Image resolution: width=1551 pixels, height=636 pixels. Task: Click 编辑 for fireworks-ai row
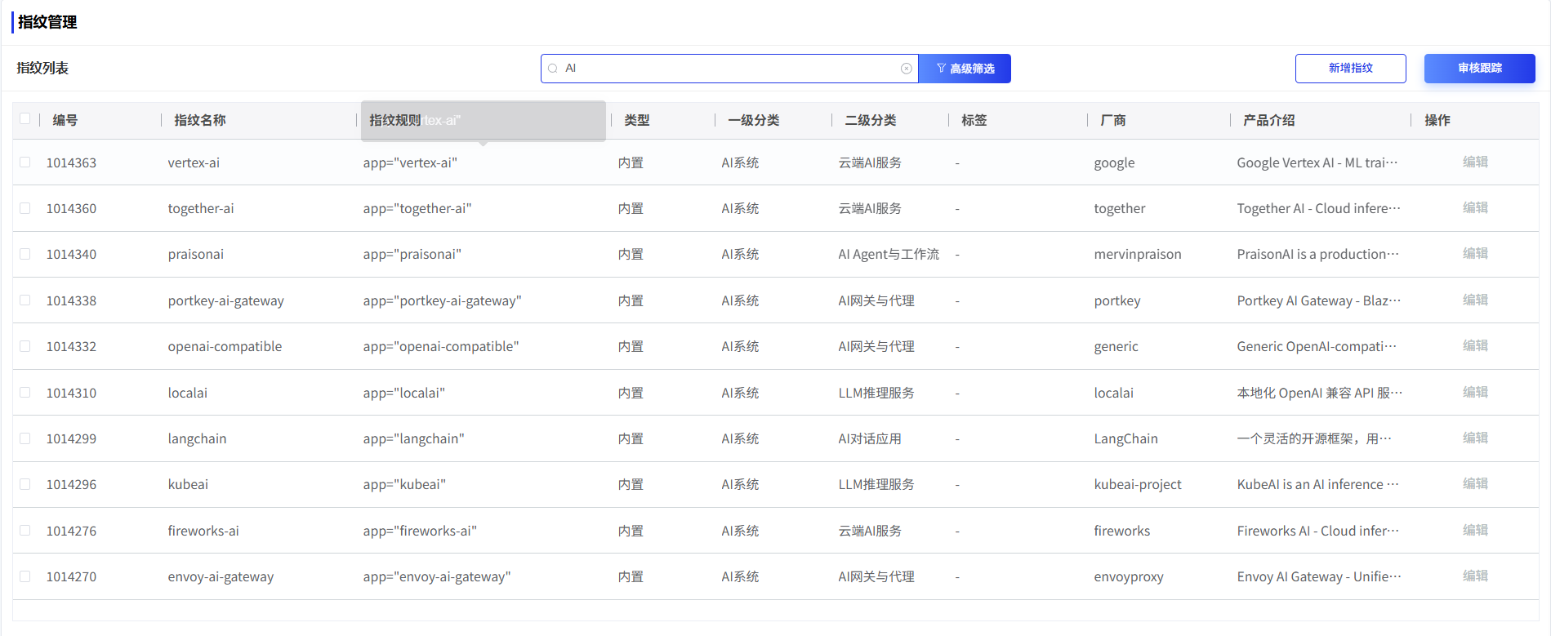tap(1475, 530)
